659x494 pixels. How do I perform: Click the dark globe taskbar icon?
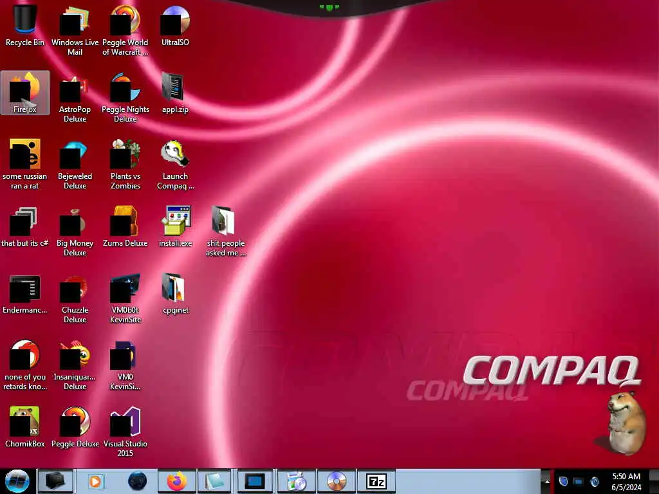[137, 481]
